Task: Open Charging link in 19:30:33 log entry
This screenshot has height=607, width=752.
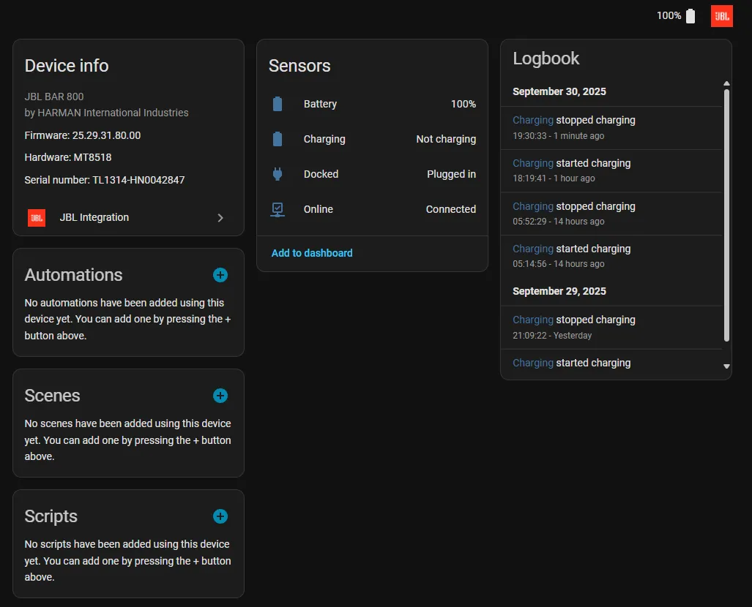Action: (x=533, y=120)
